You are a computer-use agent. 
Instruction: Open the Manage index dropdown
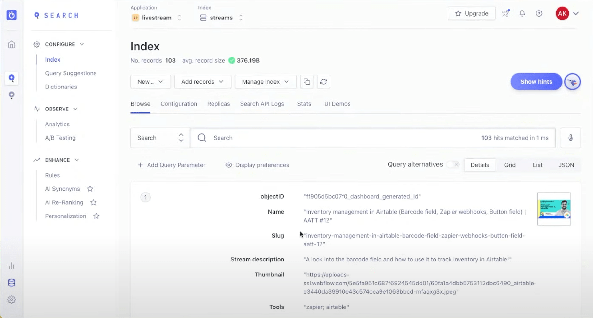click(266, 82)
